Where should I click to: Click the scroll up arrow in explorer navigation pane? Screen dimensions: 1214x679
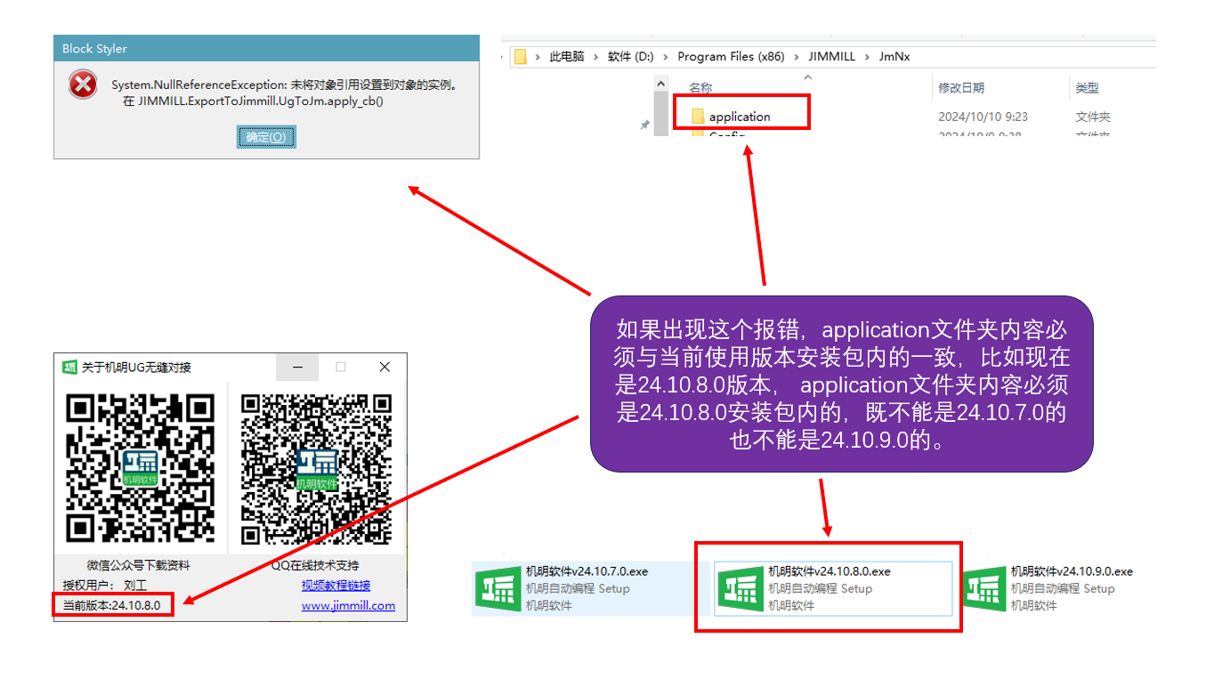coord(661,84)
